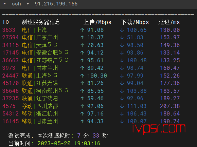Click server ID 54312
This screenshot has height=147, width=197.
click(x=11, y=114)
